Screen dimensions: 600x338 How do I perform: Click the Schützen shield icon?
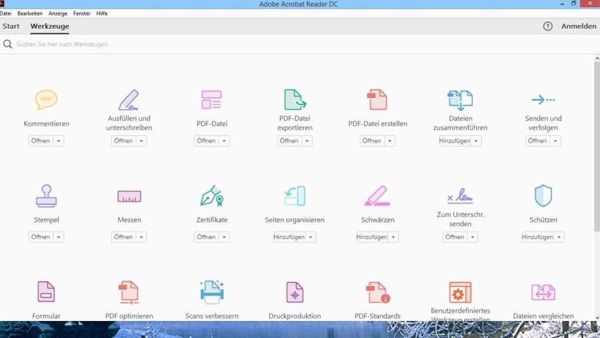point(543,197)
